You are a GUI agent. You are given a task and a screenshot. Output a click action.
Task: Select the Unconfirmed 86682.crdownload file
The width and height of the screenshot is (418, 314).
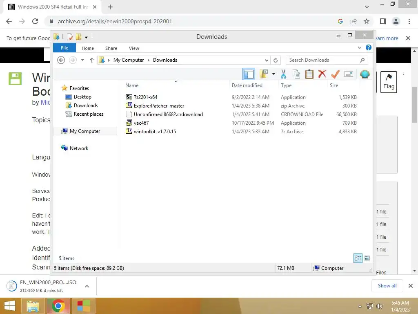coord(168,114)
